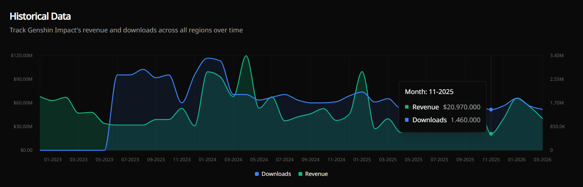
Task: Click the 09-2025 x-axis label
Action: click(465, 159)
